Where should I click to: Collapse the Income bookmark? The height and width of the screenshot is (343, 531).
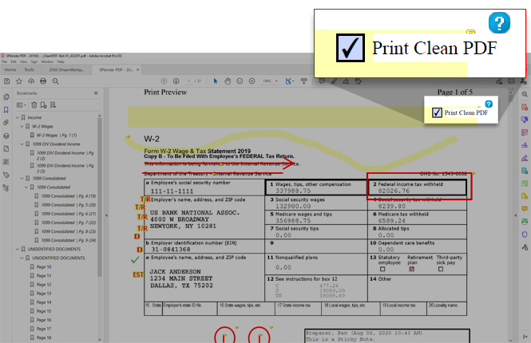(18, 117)
